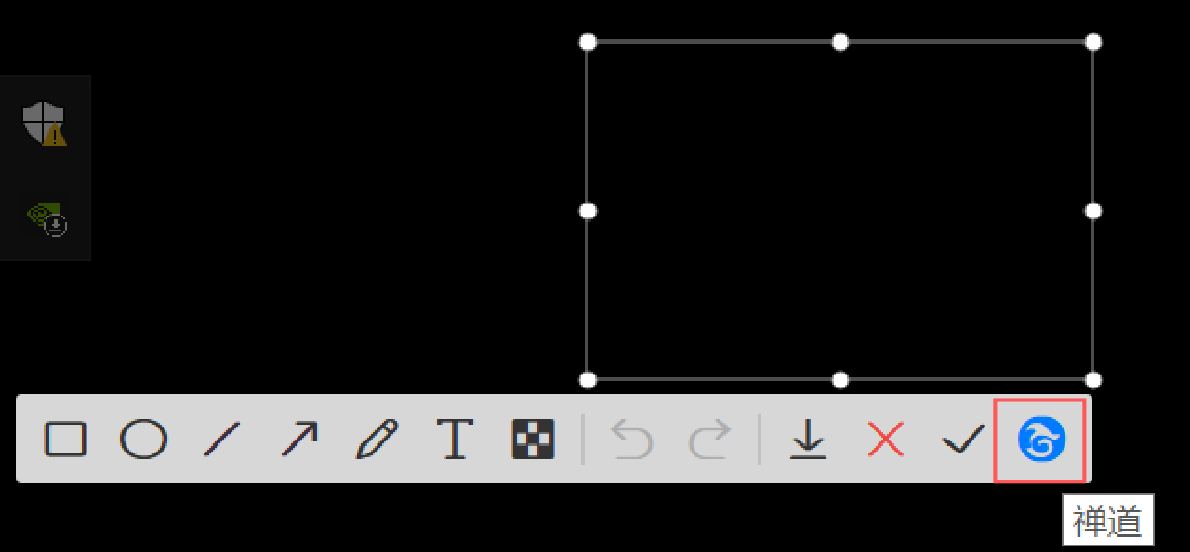Click the top-left selection handle
This screenshot has width=1190, height=552.
(588, 42)
